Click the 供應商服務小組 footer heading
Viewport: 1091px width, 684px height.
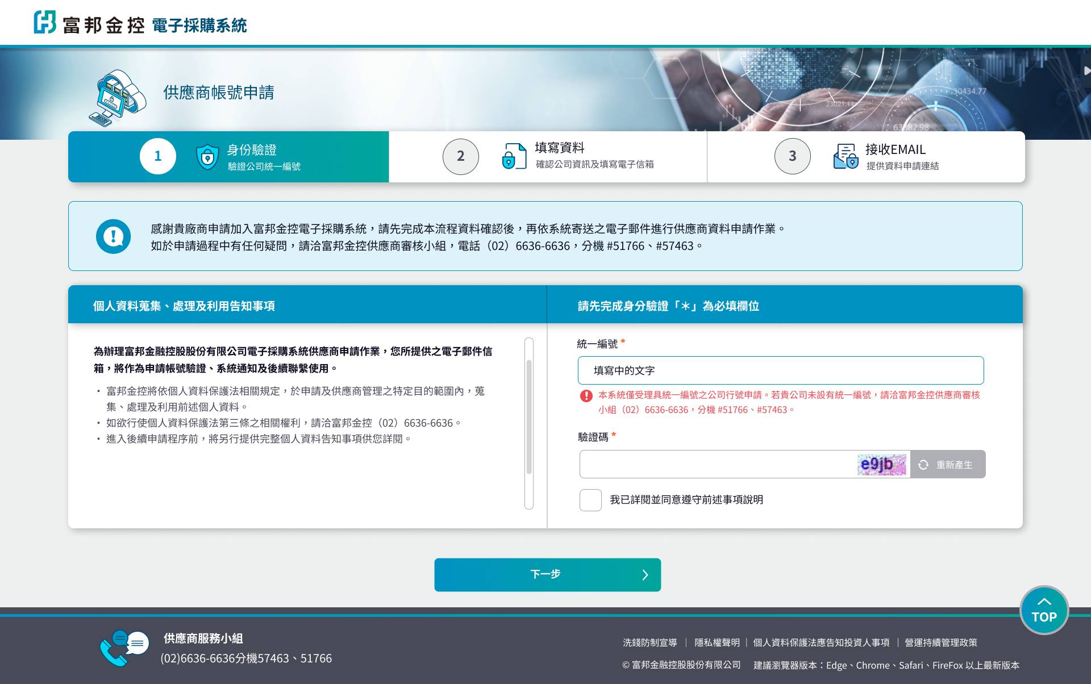click(x=203, y=639)
